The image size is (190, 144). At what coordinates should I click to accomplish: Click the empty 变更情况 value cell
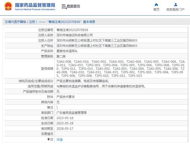pyautogui.click(x=121, y=134)
